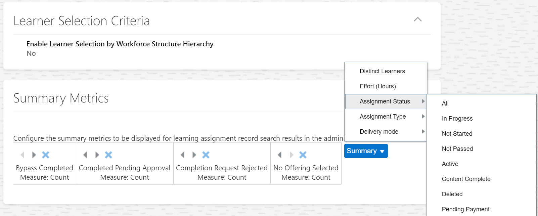Move Bypass Completed metric right
The width and height of the screenshot is (538, 216).
(x=34, y=155)
